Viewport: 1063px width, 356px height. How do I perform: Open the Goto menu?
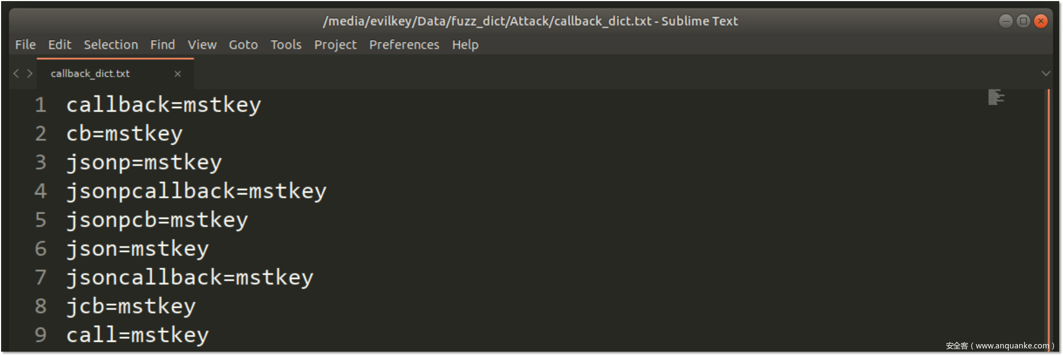coord(243,45)
